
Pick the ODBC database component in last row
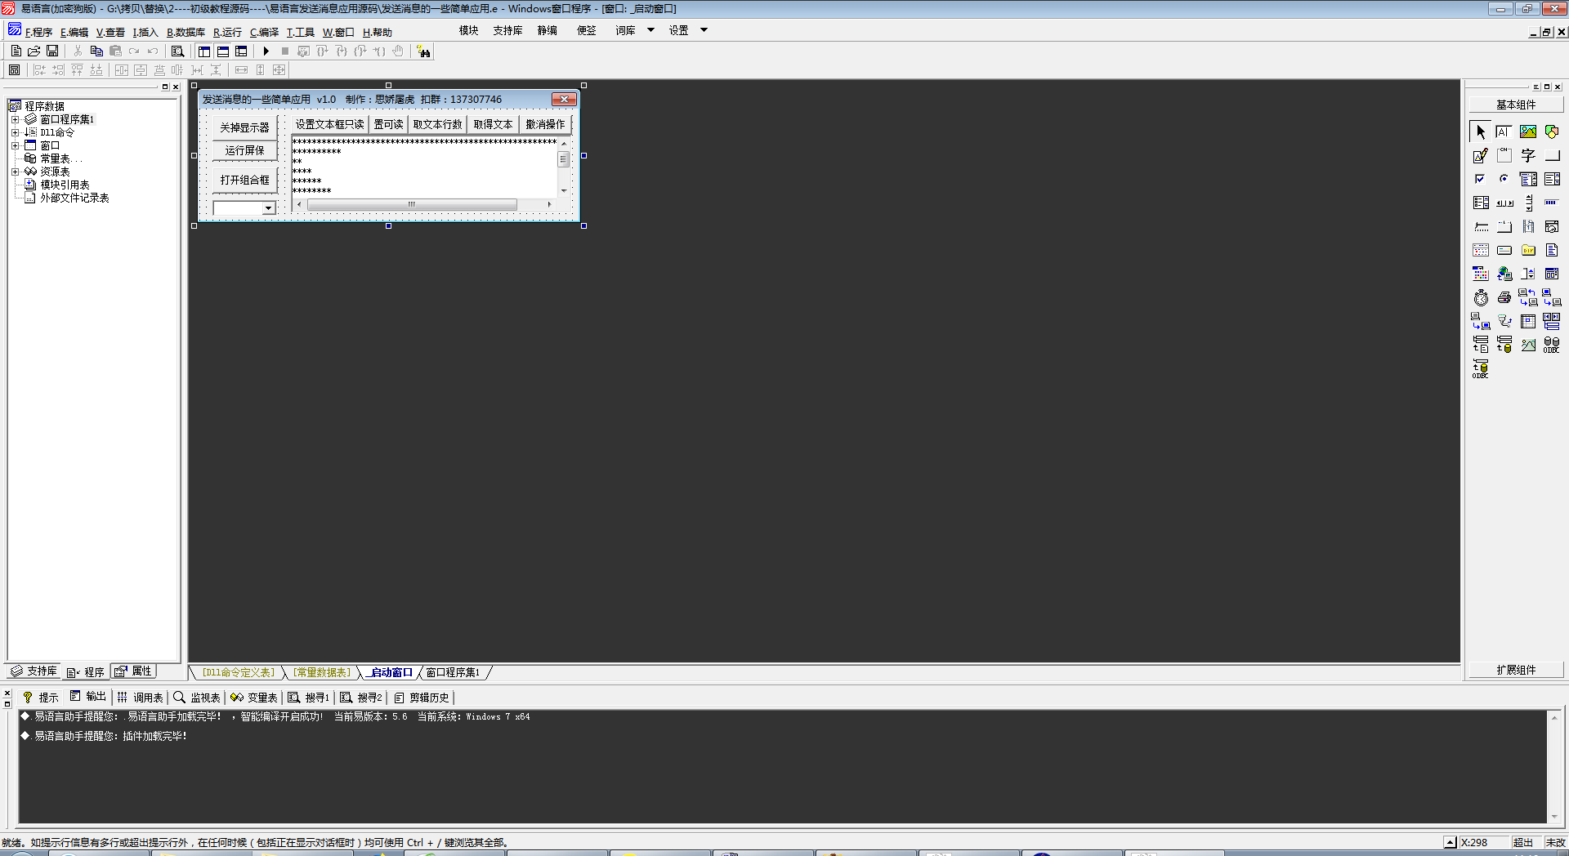pos(1481,368)
